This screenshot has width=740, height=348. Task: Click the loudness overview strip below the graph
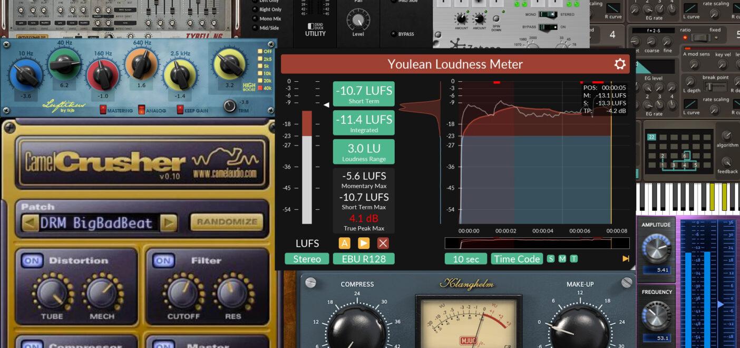click(536, 242)
